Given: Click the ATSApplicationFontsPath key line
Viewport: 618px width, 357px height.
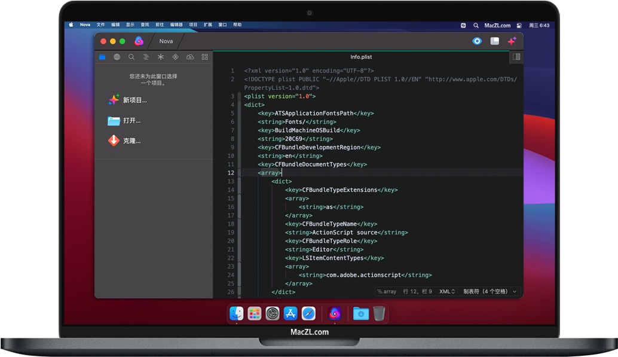Looking at the screenshot, I should click(x=316, y=113).
